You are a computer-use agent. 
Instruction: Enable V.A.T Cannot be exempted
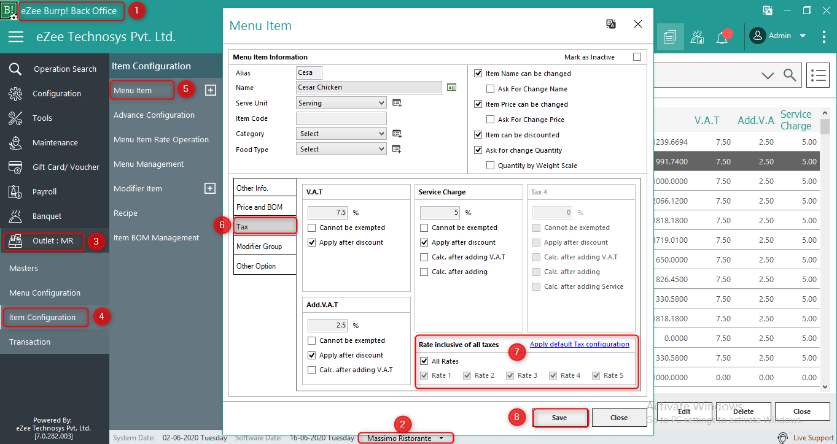(x=312, y=228)
